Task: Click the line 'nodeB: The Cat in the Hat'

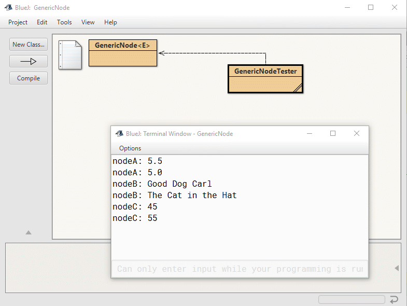Action: pos(174,196)
